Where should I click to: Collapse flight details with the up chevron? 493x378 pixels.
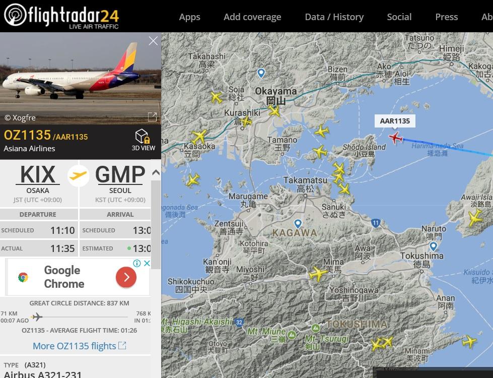[x=156, y=172]
